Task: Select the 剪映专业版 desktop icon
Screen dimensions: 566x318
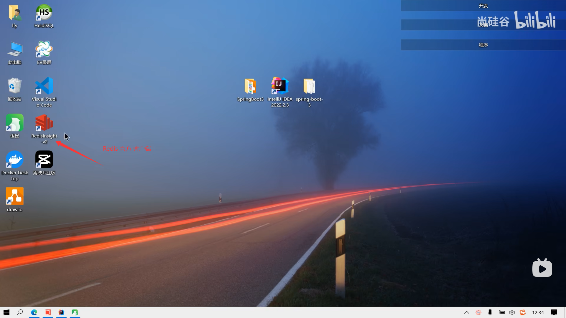Action: tap(44, 160)
